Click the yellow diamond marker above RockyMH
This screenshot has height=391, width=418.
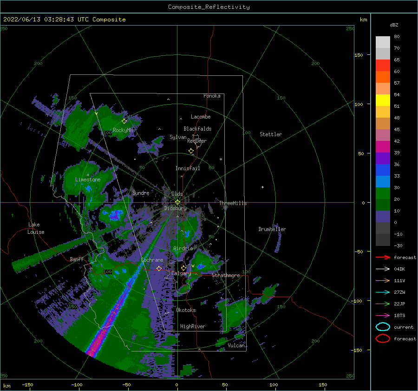[x=124, y=121]
